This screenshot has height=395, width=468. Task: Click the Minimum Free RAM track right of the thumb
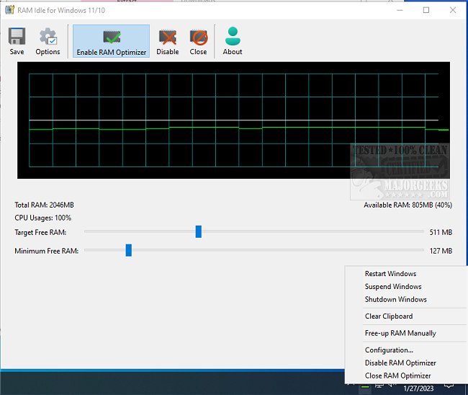click(278, 250)
